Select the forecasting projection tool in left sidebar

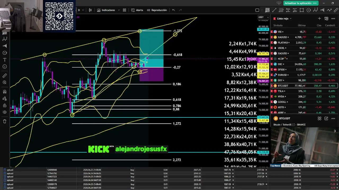pyautogui.click(x=5, y=46)
